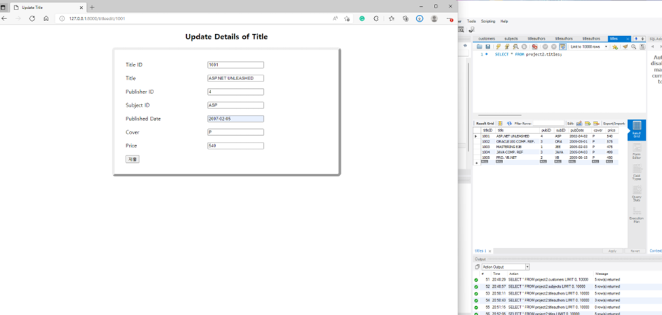Open Field Types side panel
Image resolution: width=662 pixels, height=315 pixels.
pyautogui.click(x=637, y=172)
